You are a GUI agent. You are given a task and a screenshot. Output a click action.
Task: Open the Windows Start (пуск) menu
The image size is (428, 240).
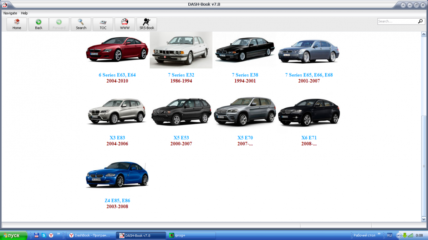pyautogui.click(x=14, y=235)
